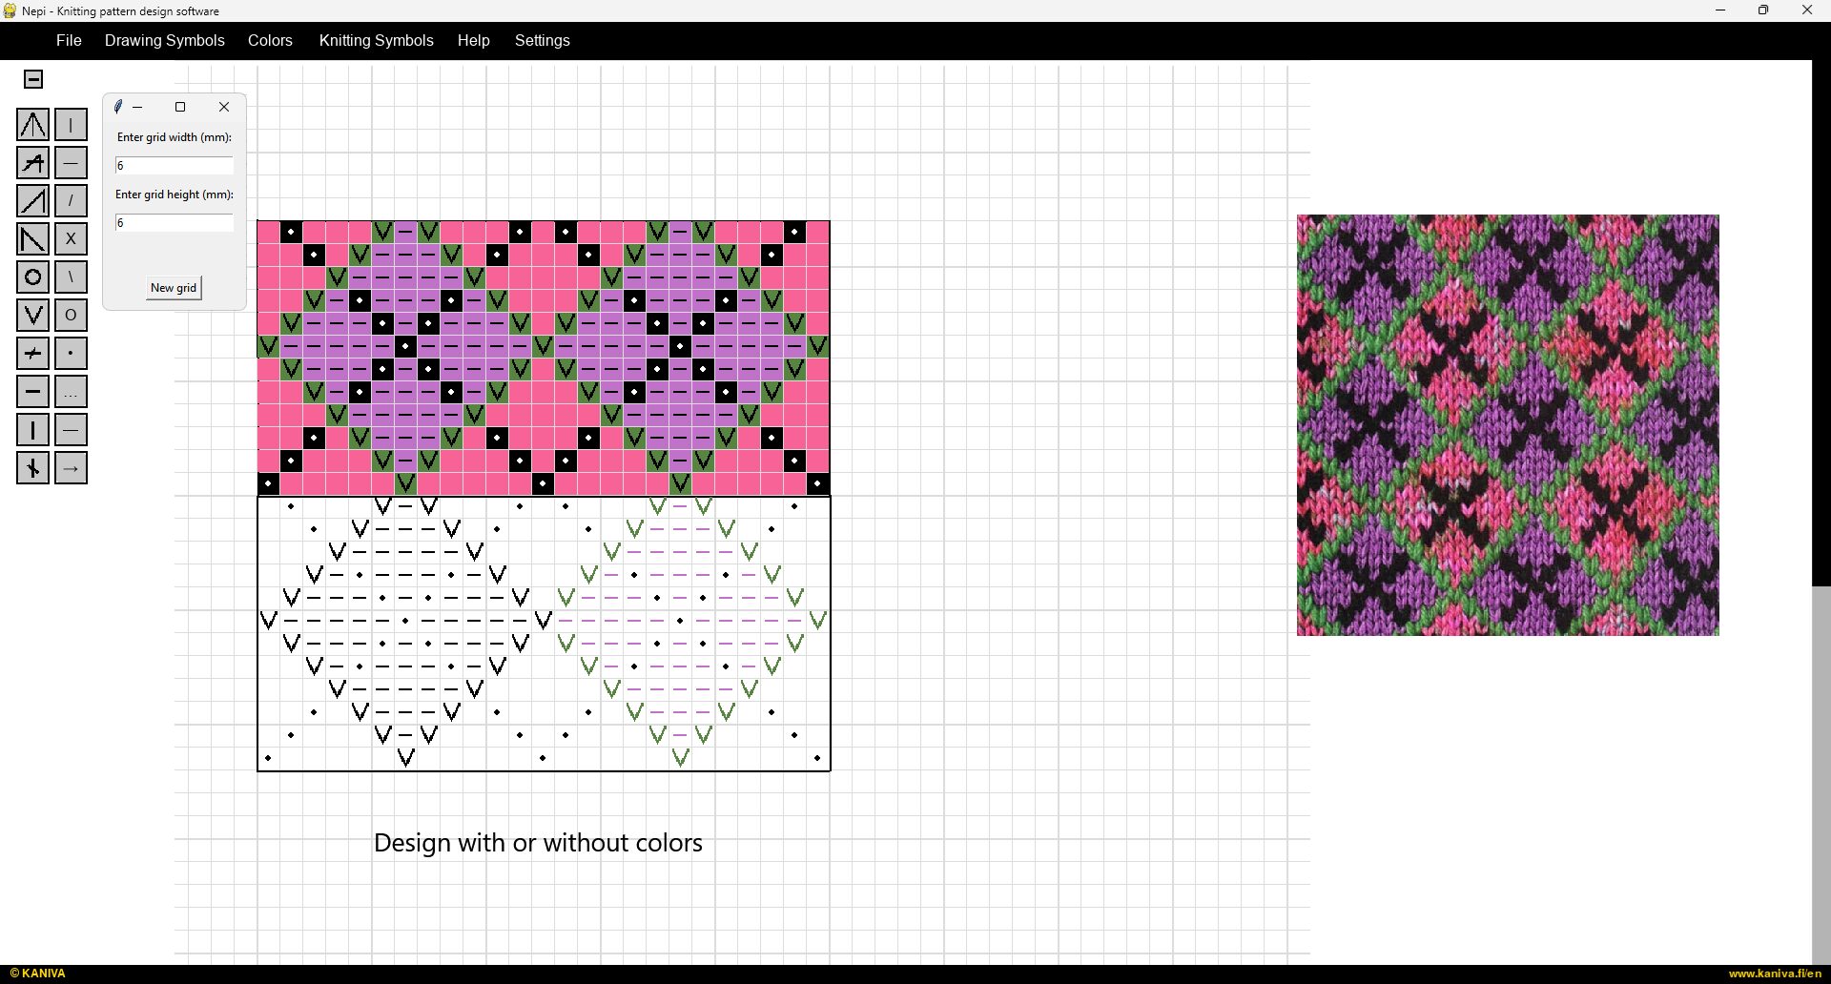1831x984 pixels.
Task: Select the V purl symbol tool
Action: (32, 315)
